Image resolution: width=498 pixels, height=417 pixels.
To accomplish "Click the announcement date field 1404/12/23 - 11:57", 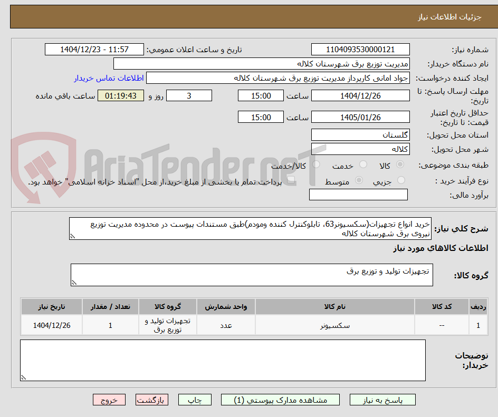I will 94,50.
